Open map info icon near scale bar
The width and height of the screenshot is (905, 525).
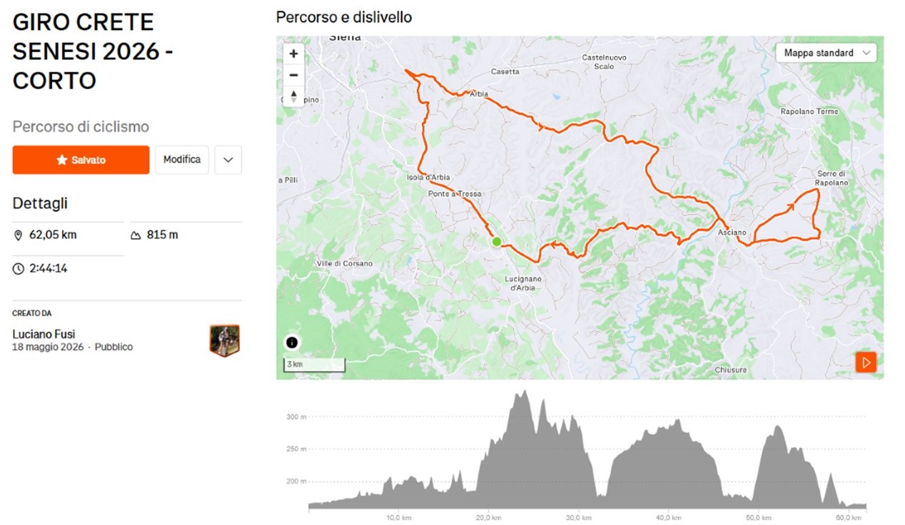coord(291,342)
